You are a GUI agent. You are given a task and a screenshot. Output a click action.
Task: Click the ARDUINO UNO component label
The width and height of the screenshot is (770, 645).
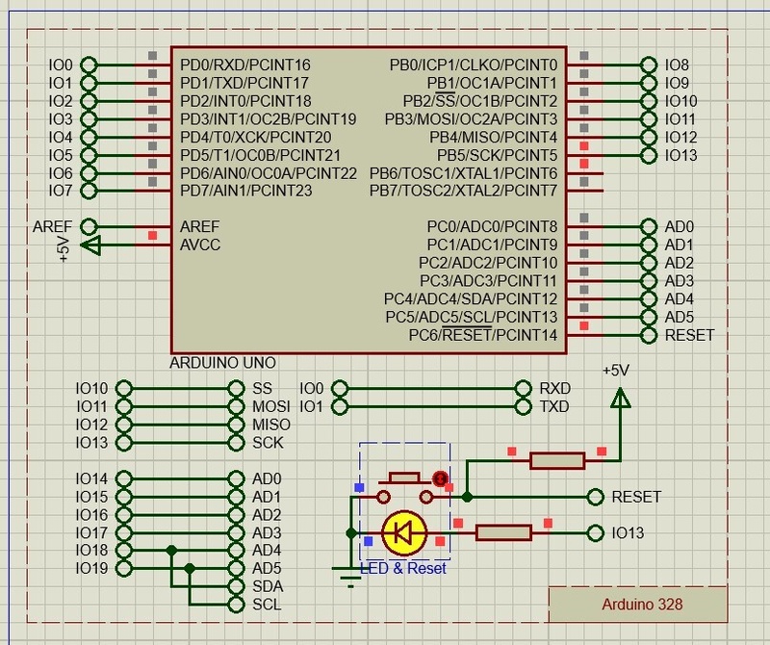(222, 363)
